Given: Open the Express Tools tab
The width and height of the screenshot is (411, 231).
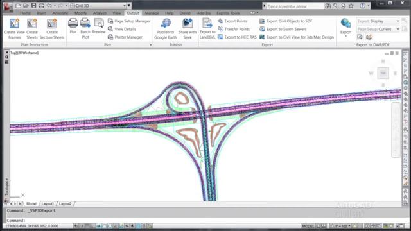Looking at the screenshot, I should 228,13.
